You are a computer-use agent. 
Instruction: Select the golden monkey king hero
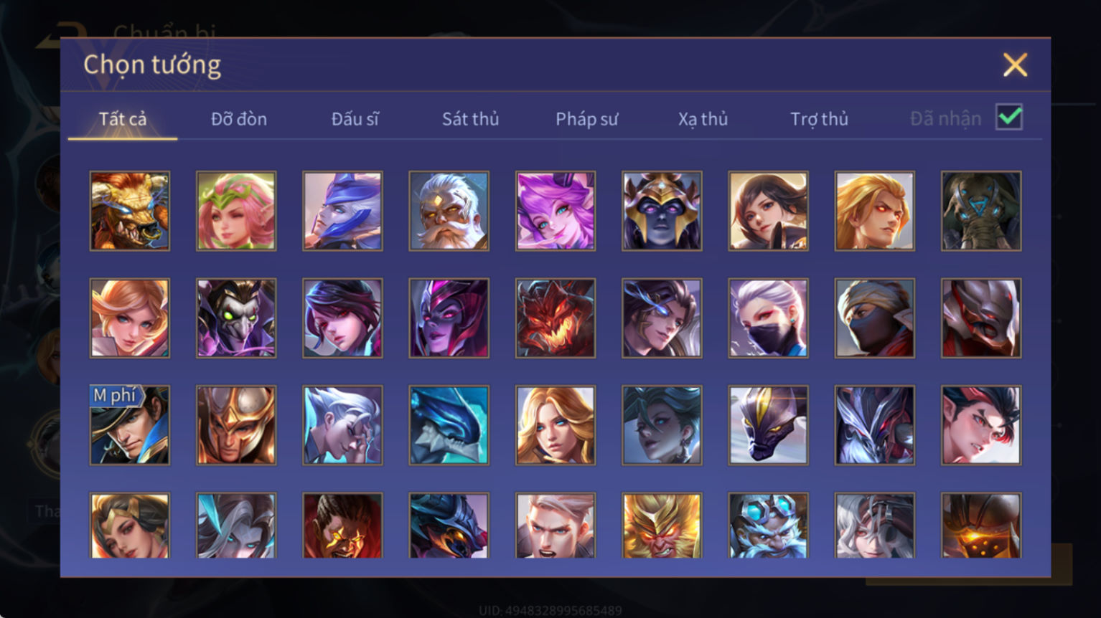pyautogui.click(x=662, y=526)
